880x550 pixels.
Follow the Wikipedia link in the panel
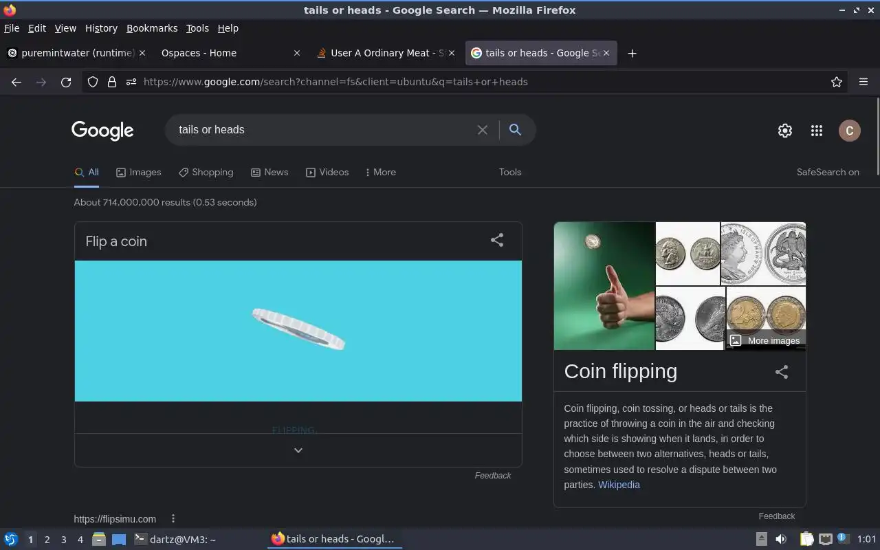(x=619, y=485)
